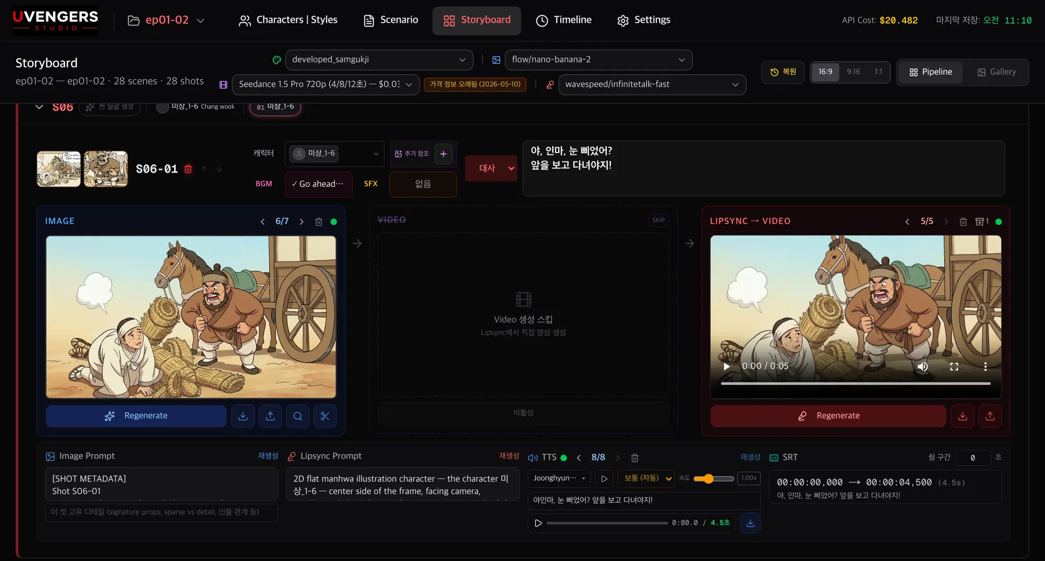Download the TTS audio clip
Viewport: 1045px width, 561px height.
click(750, 523)
